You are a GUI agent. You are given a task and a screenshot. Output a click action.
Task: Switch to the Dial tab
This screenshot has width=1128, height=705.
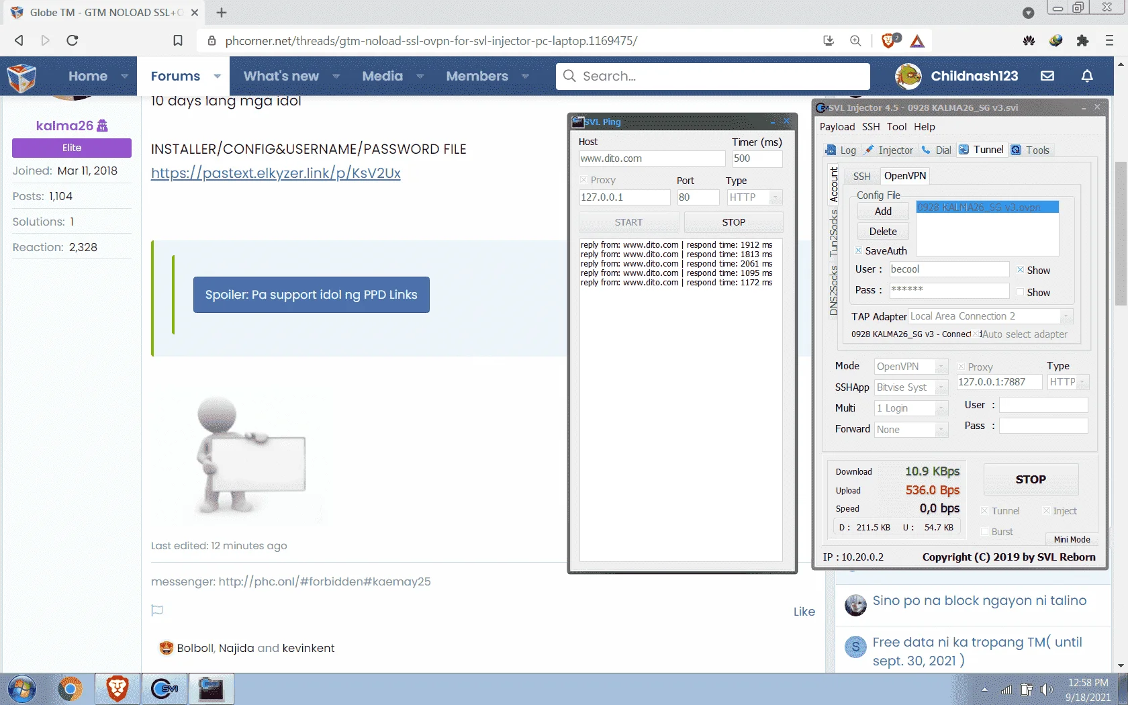click(936, 150)
